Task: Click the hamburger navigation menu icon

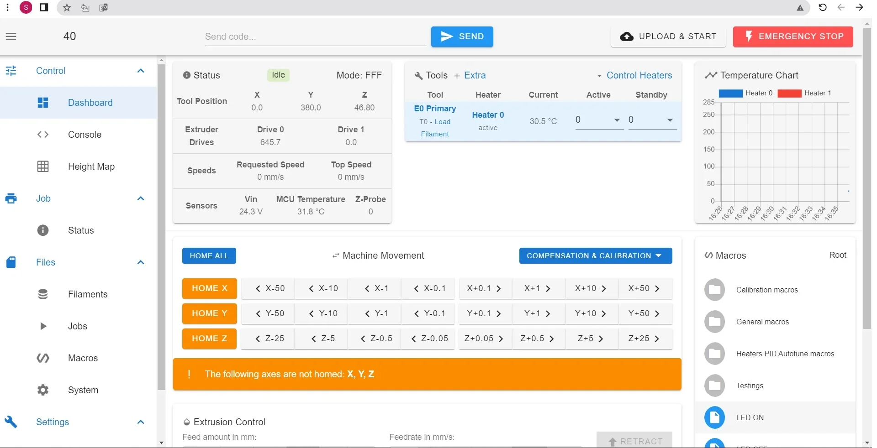Action: pyautogui.click(x=11, y=36)
